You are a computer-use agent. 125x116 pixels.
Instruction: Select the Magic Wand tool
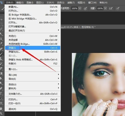[x=1, y=34]
